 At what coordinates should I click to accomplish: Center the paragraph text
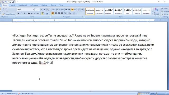pyautogui.click(x=56, y=13)
